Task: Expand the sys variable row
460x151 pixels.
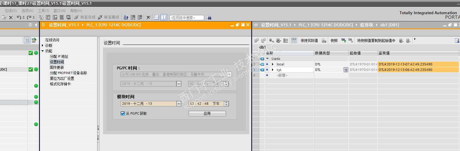Action: point(273,70)
